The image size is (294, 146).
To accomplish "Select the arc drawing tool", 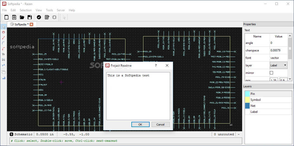I will click(x=3, y=48).
